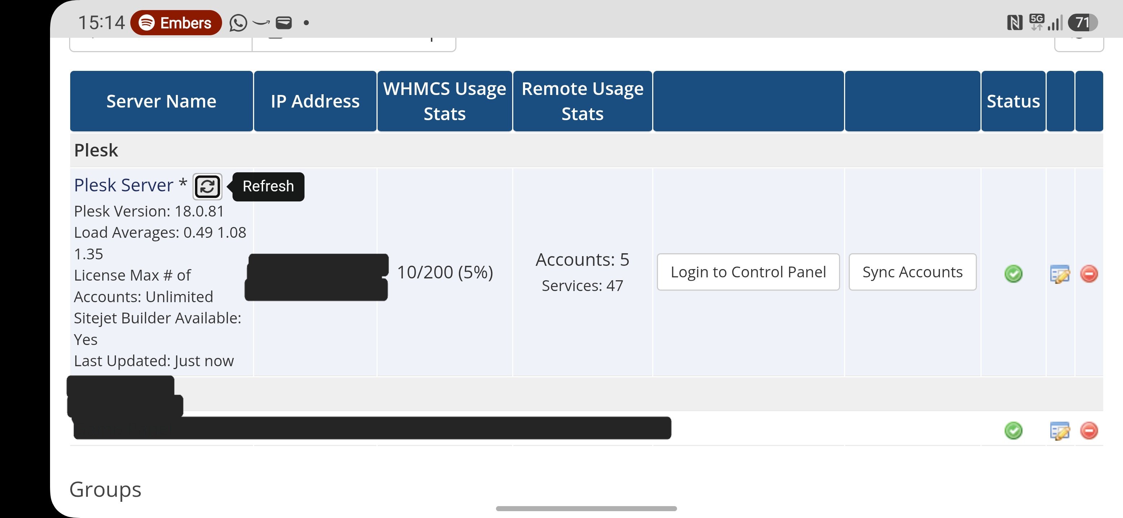1123x518 pixels.
Task: Click the Sitejet Builder Available text
Action: 157,328
